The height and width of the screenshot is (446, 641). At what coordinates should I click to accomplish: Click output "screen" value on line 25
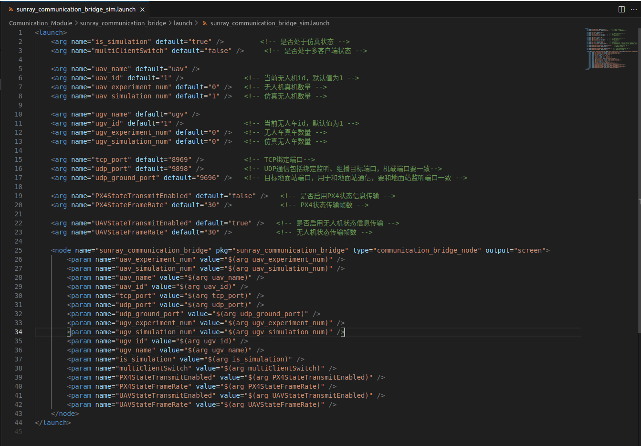coord(530,250)
